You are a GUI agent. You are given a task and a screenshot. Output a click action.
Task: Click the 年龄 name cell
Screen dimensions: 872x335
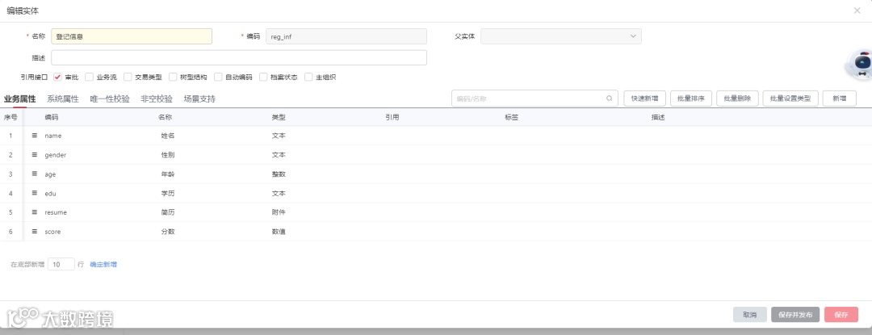[167, 174]
